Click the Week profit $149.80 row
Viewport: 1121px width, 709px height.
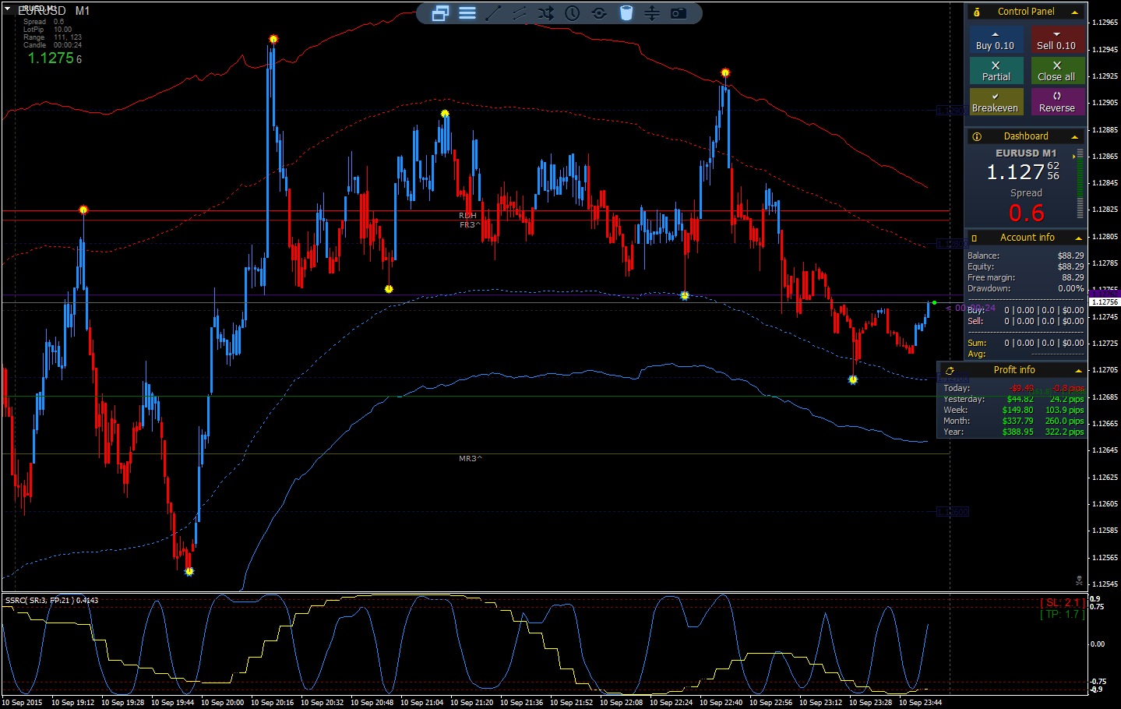point(1013,410)
